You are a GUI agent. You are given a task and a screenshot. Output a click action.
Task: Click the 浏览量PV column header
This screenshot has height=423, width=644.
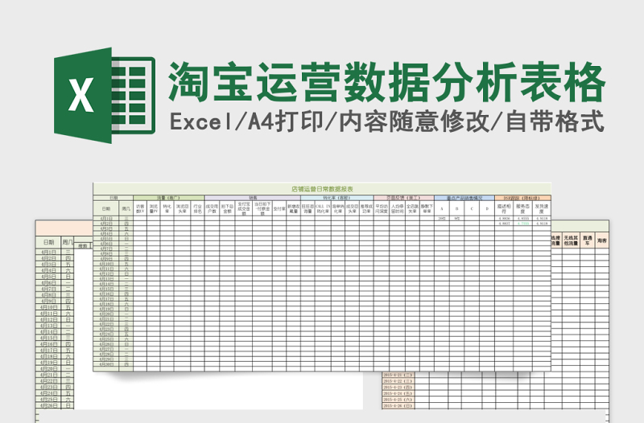point(154,208)
